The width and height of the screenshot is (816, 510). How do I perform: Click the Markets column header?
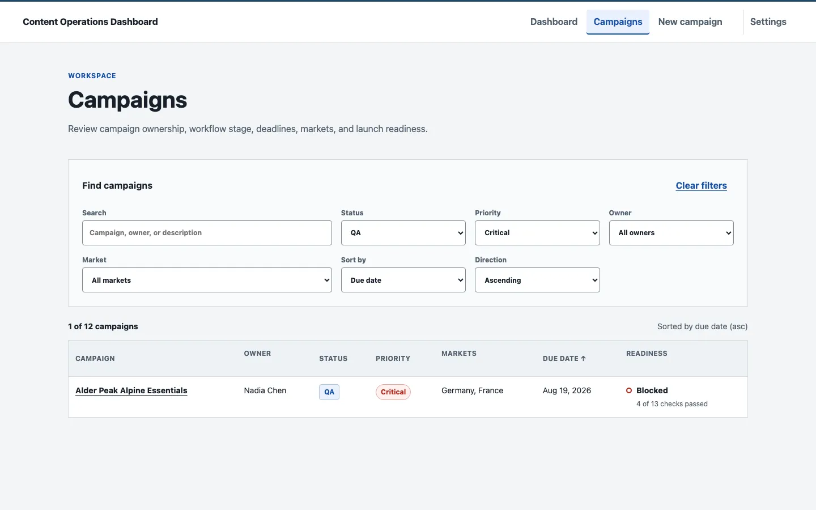tap(459, 354)
